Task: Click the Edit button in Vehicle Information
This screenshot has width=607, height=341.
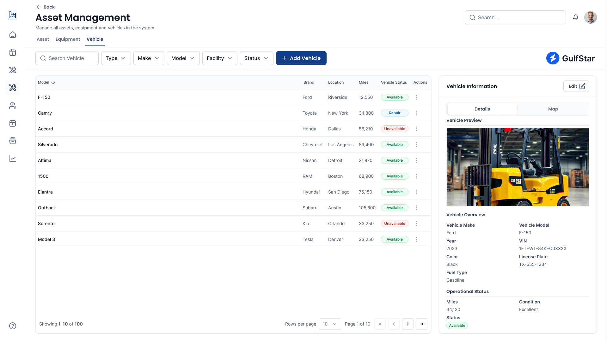Action: point(576,86)
